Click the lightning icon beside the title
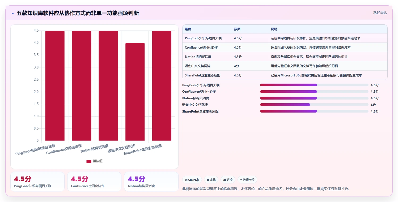The height and width of the screenshot is (202, 398). (x=12, y=13)
